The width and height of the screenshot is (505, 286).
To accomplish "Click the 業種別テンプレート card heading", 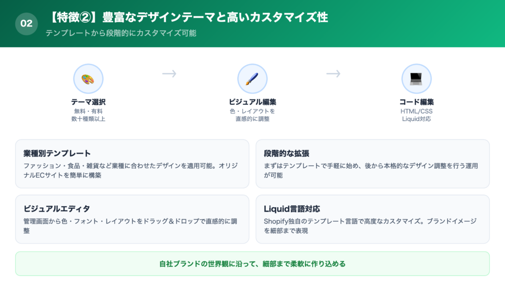I will (x=57, y=154).
